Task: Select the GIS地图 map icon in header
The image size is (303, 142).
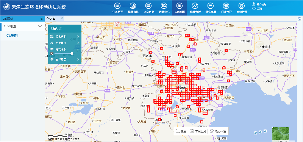Action: click(x=180, y=6)
